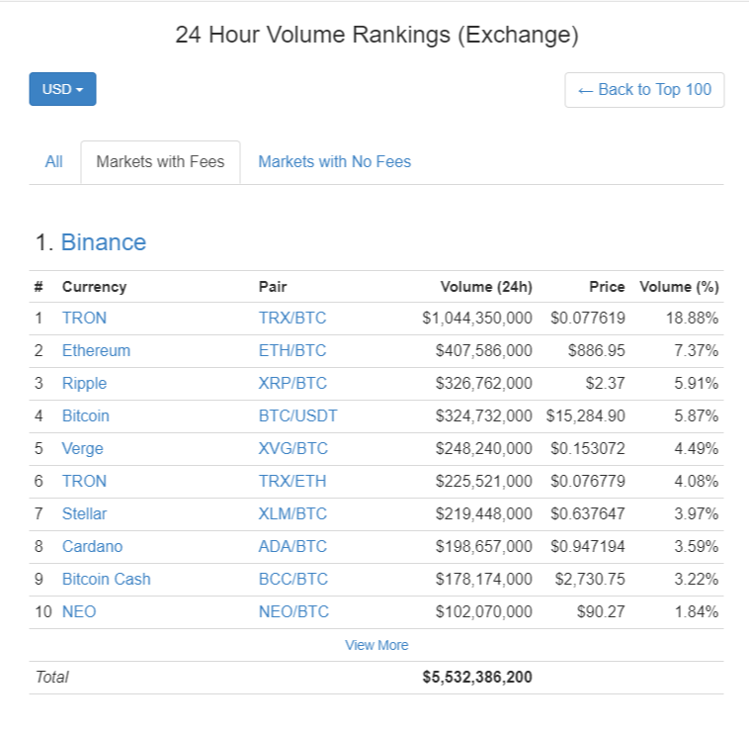Select the 1.84% volume share
Screen dimensions: 749x736
pyautogui.click(x=697, y=611)
